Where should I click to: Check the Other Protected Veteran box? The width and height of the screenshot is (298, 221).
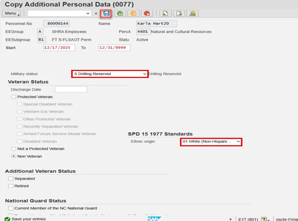tap(19, 119)
